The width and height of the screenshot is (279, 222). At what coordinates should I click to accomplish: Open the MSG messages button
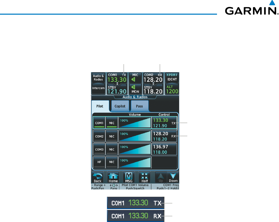click(x=129, y=177)
